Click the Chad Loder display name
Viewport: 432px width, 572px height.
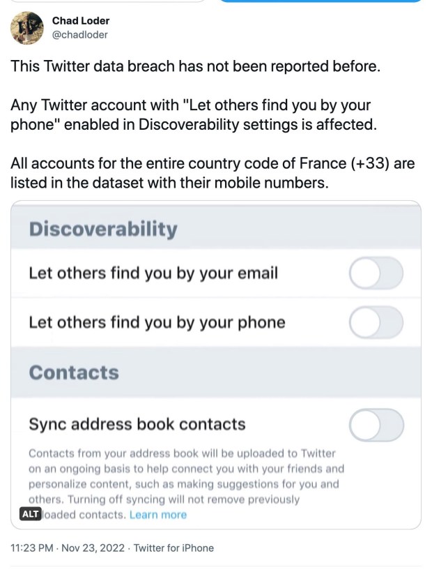click(81, 21)
